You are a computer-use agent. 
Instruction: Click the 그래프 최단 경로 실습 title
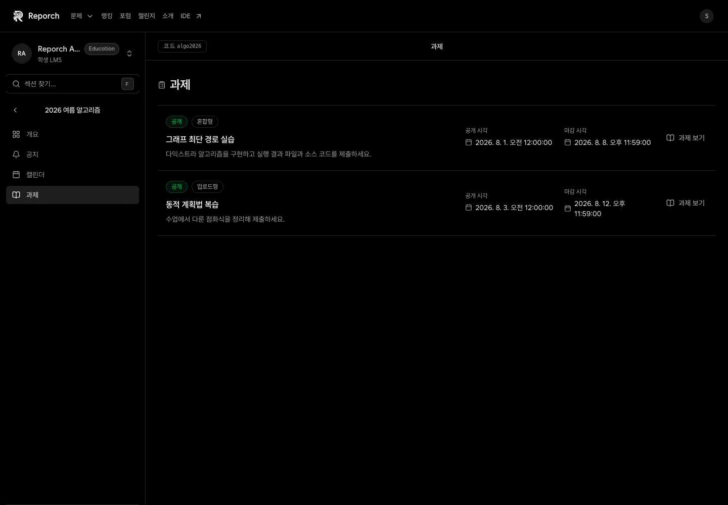tap(200, 139)
